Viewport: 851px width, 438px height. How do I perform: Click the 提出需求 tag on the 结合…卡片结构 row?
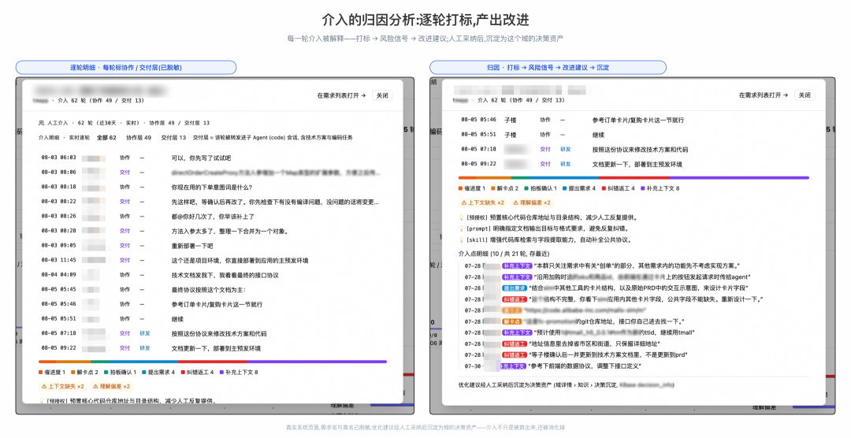[515, 288]
